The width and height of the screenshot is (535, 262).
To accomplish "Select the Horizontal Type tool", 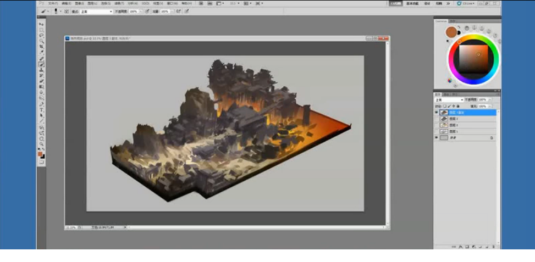I will click(x=42, y=110).
